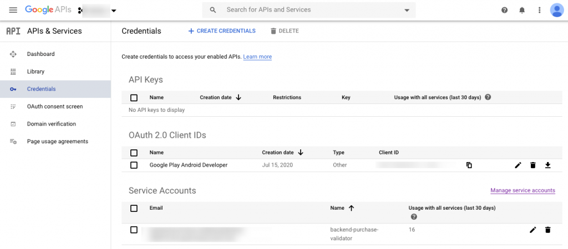Delete the backend-purchase-validator service account
568x249 pixels.
(547, 230)
